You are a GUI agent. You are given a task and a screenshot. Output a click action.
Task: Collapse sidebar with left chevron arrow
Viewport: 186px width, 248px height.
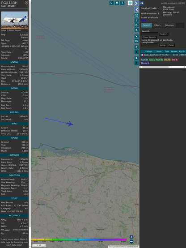136,10
